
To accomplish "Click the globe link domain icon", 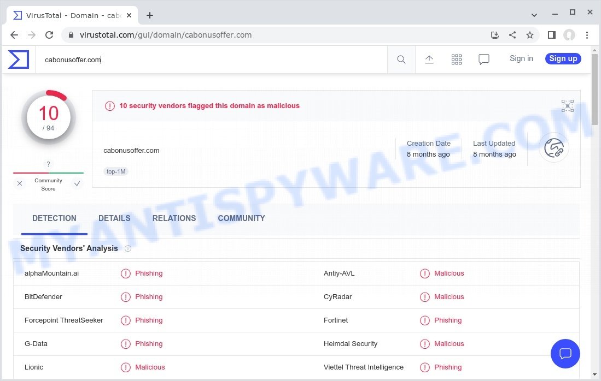I will [x=554, y=148].
